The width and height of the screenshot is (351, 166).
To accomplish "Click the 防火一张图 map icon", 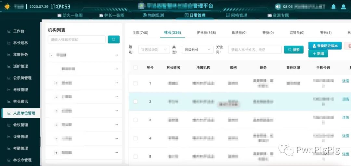I will point(59,16).
